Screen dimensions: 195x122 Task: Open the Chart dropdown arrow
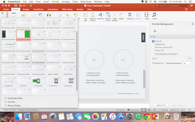tap(52, 15)
